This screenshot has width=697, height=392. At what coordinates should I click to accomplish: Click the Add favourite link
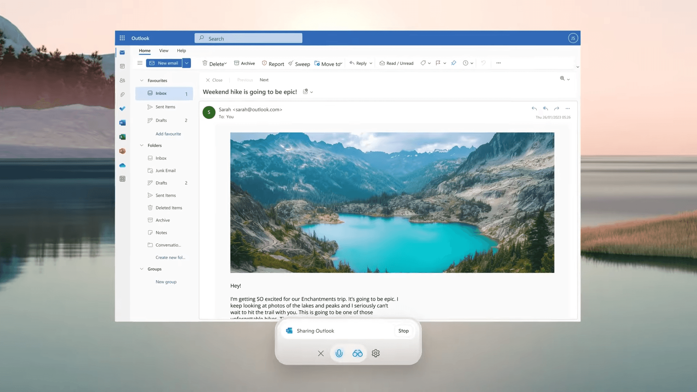coord(168,134)
